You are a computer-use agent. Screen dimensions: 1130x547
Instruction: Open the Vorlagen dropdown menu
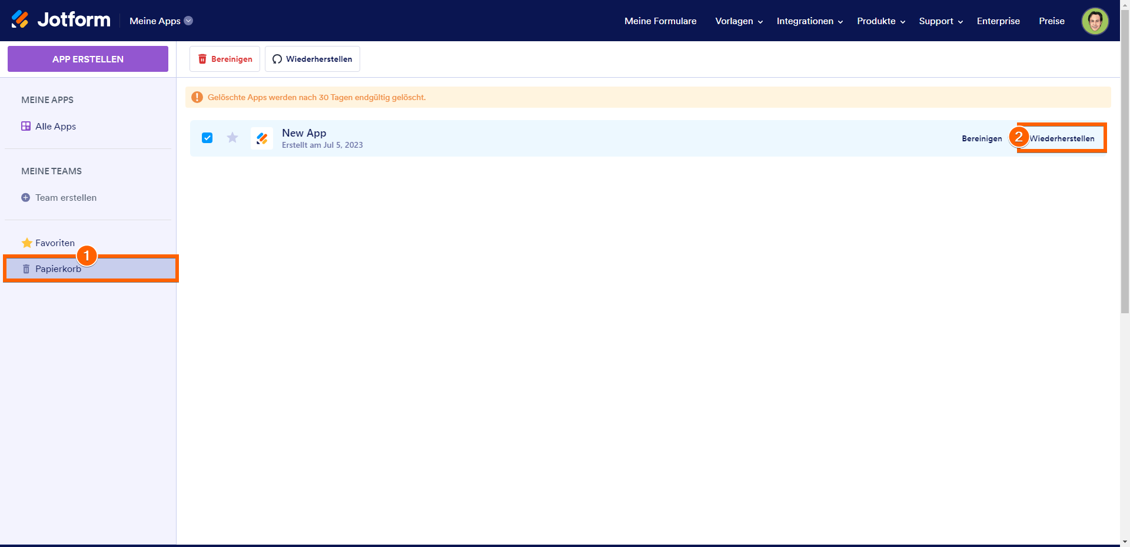(739, 21)
